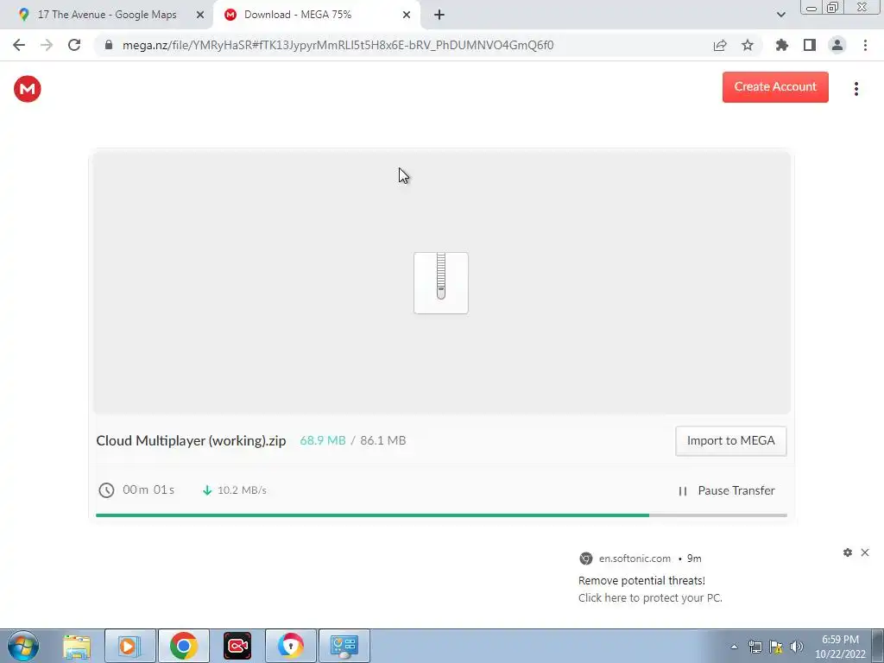Open the MEGA page three-dot menu

(856, 89)
